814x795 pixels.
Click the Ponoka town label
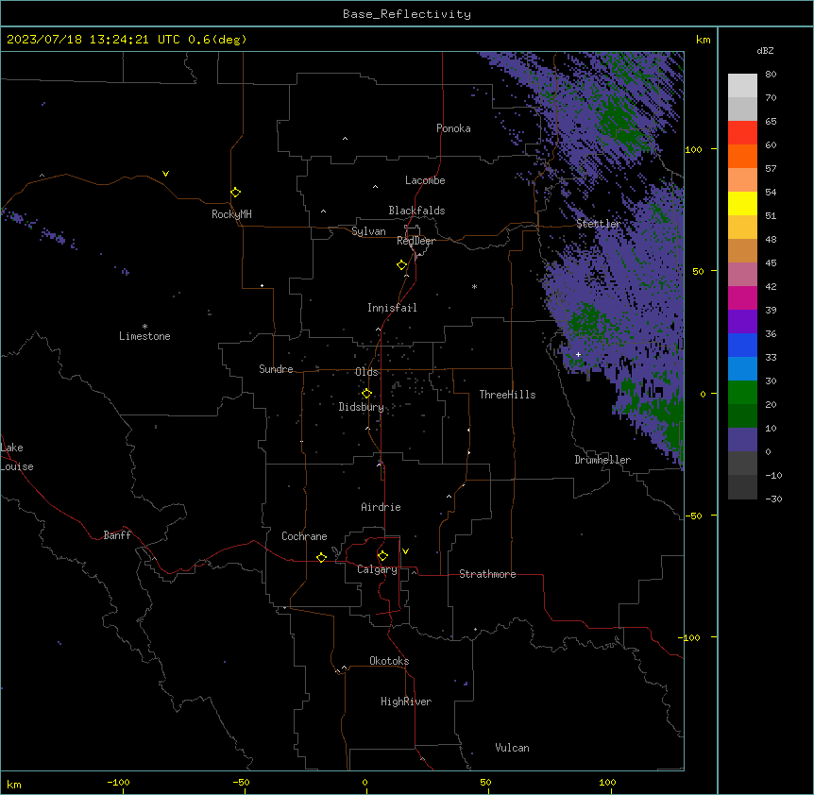tap(453, 128)
